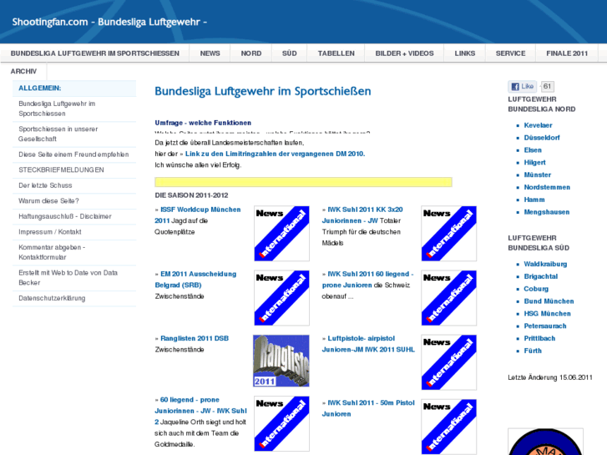This screenshot has height=455, width=607.
Task: Open Düsseldorf team link
Action: pos(542,138)
